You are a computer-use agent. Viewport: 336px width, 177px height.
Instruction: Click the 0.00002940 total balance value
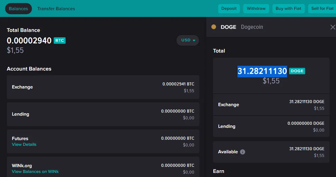pyautogui.click(x=29, y=41)
